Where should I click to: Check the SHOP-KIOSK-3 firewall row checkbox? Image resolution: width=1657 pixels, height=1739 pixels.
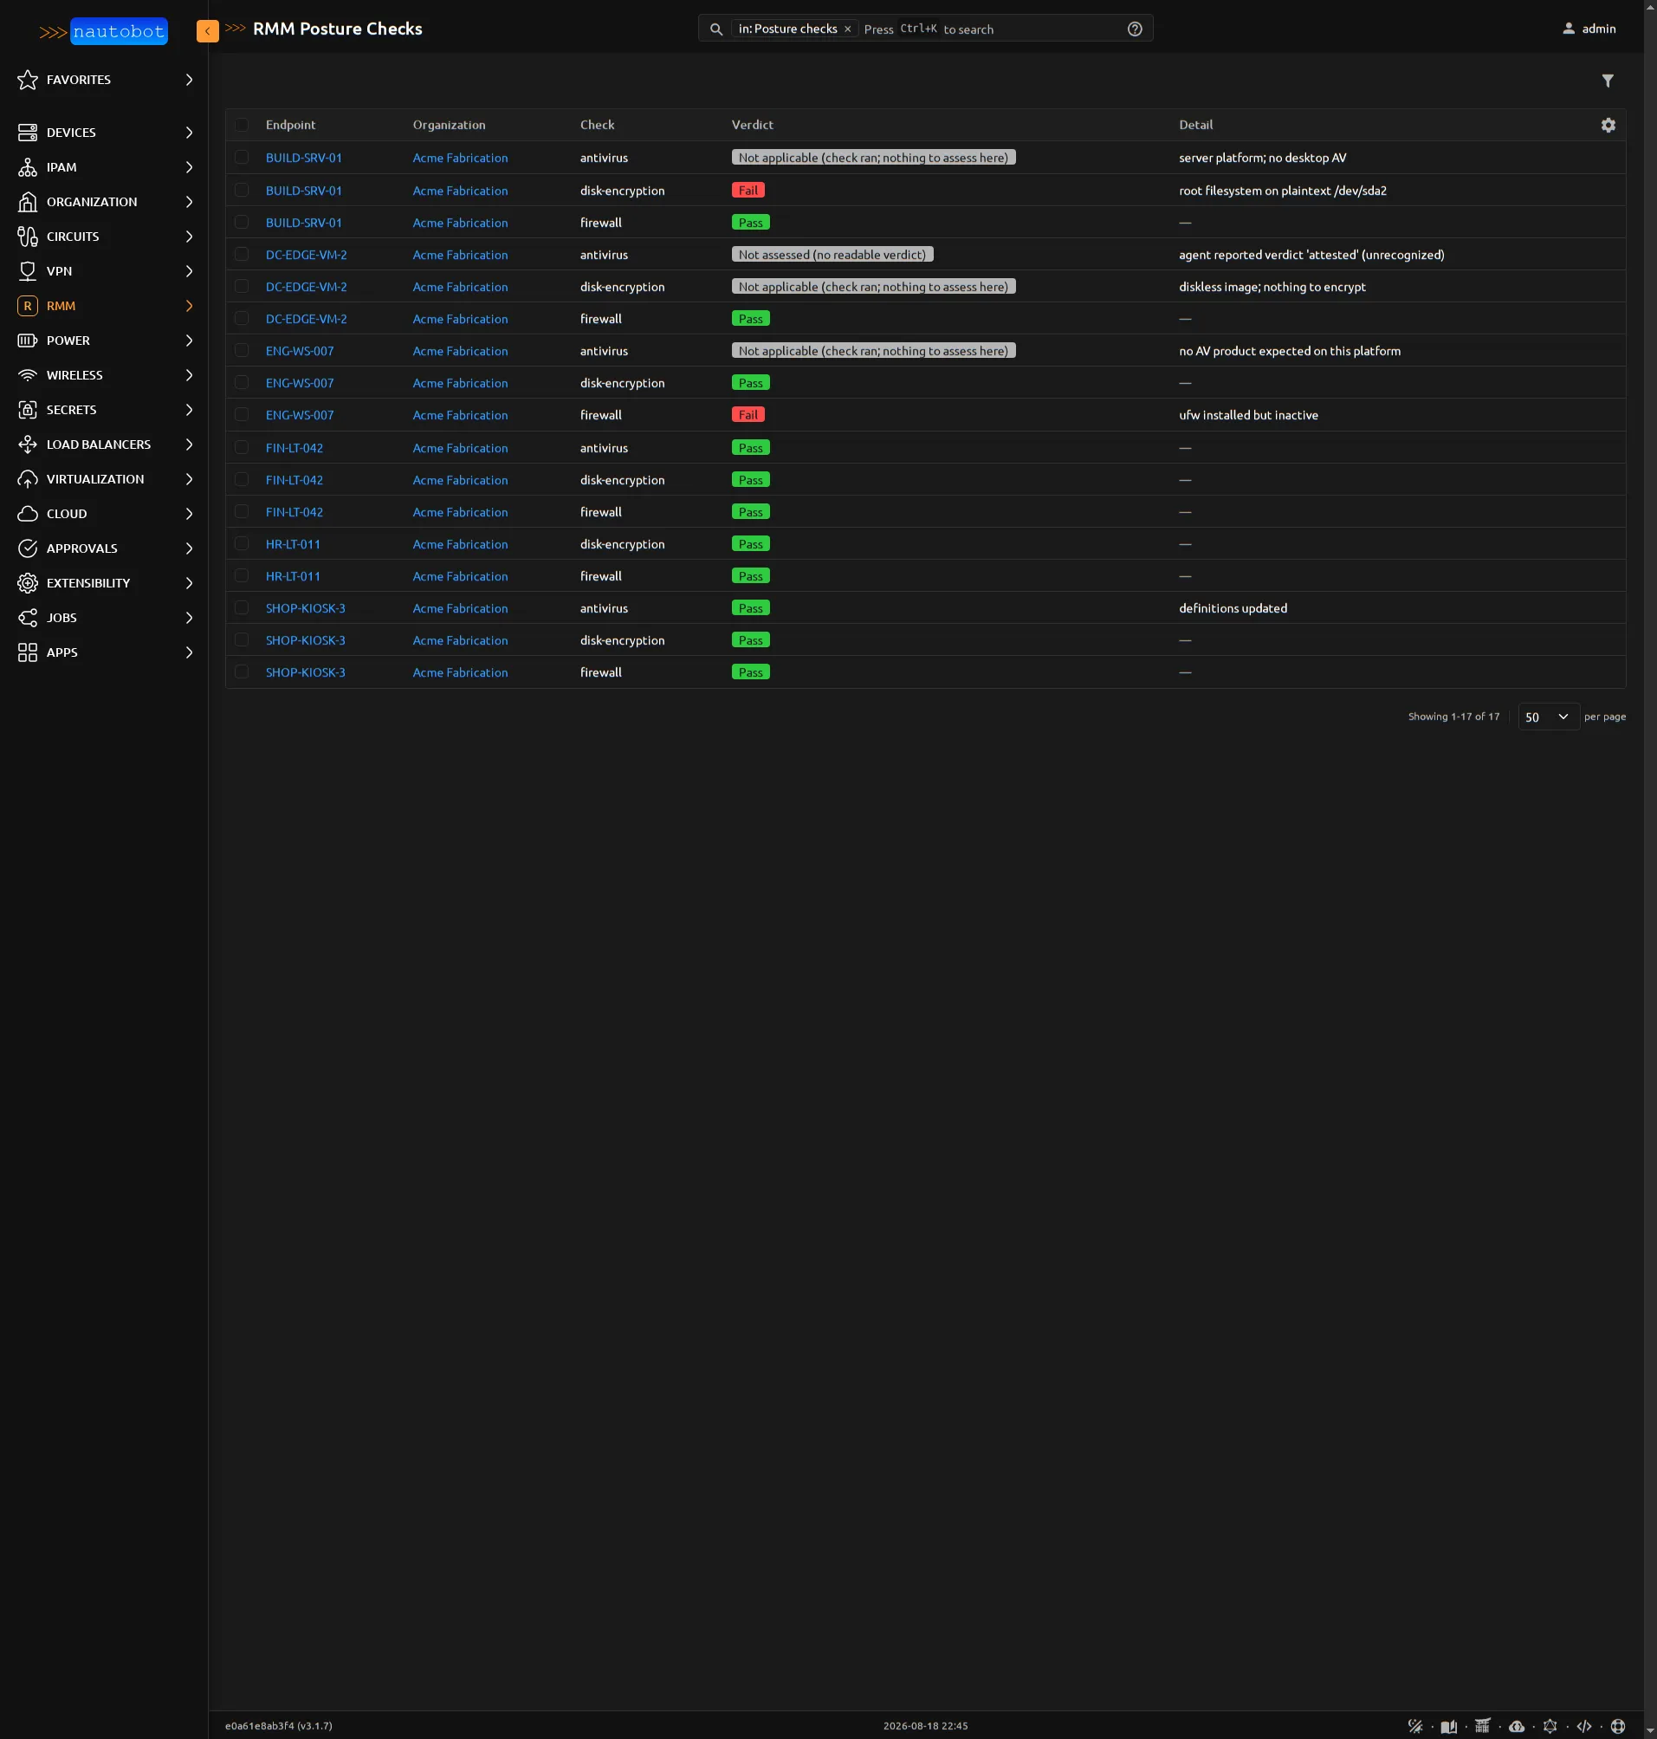pos(241,672)
